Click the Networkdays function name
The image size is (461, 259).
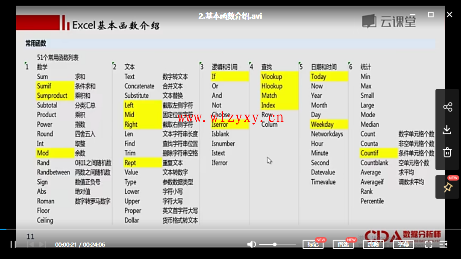[327, 134]
